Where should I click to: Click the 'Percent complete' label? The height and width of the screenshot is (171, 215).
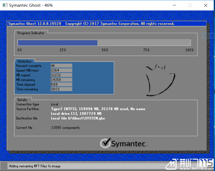[x=29, y=66]
